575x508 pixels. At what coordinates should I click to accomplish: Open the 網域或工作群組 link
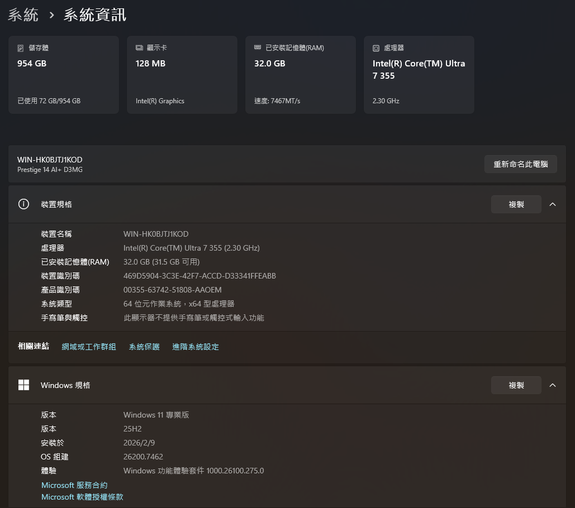pyautogui.click(x=89, y=346)
